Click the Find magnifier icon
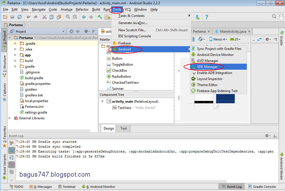Screen dimensions: 285x191 click(68, 17)
